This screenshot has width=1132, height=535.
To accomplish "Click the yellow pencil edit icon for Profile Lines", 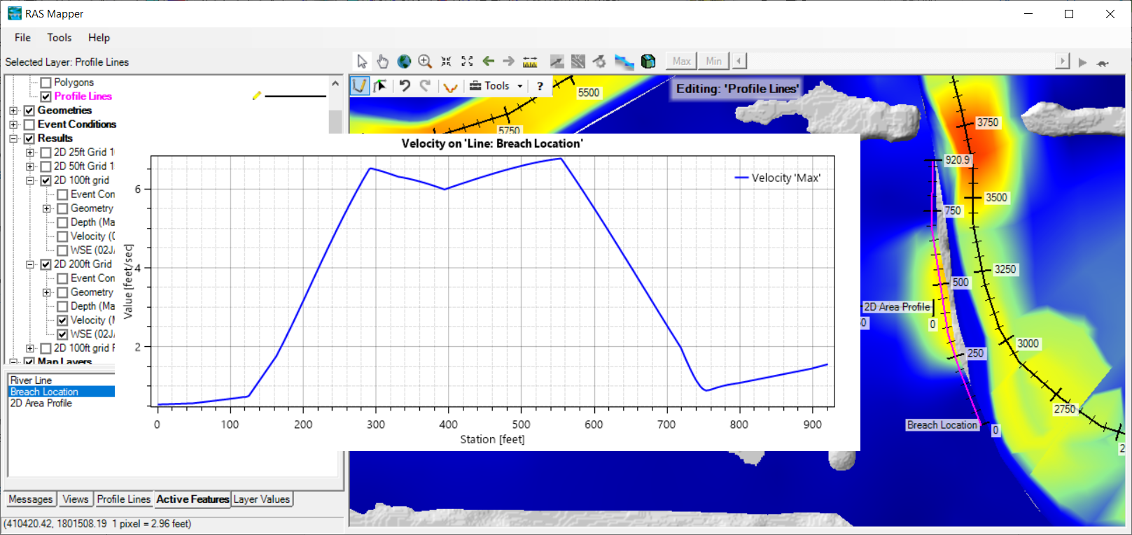I will tap(257, 96).
